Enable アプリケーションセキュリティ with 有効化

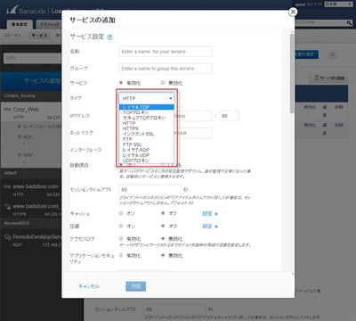pos(121,255)
